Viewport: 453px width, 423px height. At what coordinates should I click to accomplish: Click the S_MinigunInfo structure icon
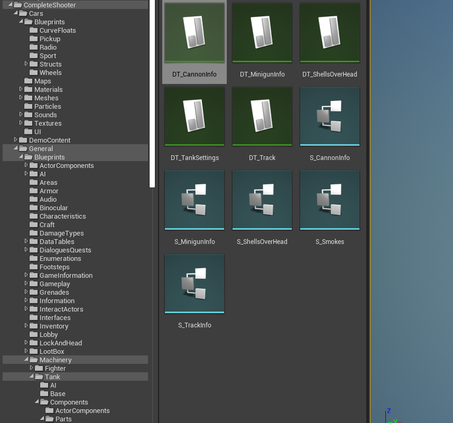(195, 200)
